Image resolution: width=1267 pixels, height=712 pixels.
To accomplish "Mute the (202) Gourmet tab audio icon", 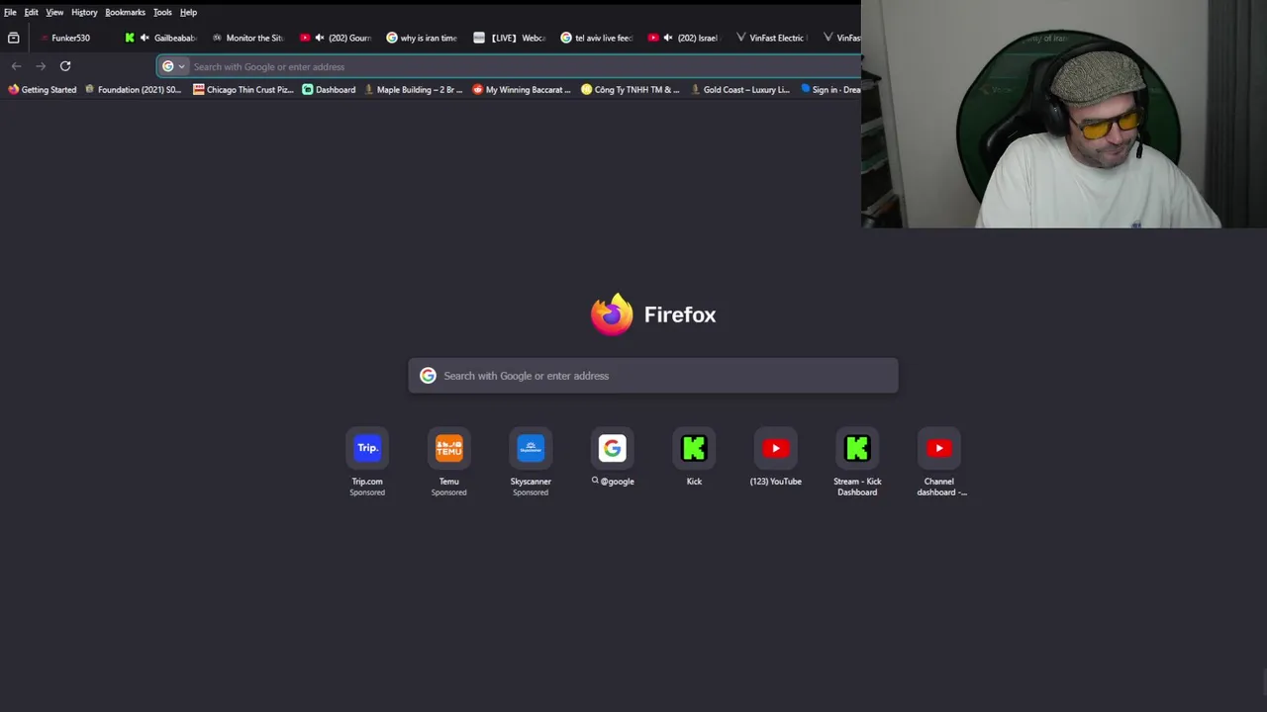I will click(319, 38).
